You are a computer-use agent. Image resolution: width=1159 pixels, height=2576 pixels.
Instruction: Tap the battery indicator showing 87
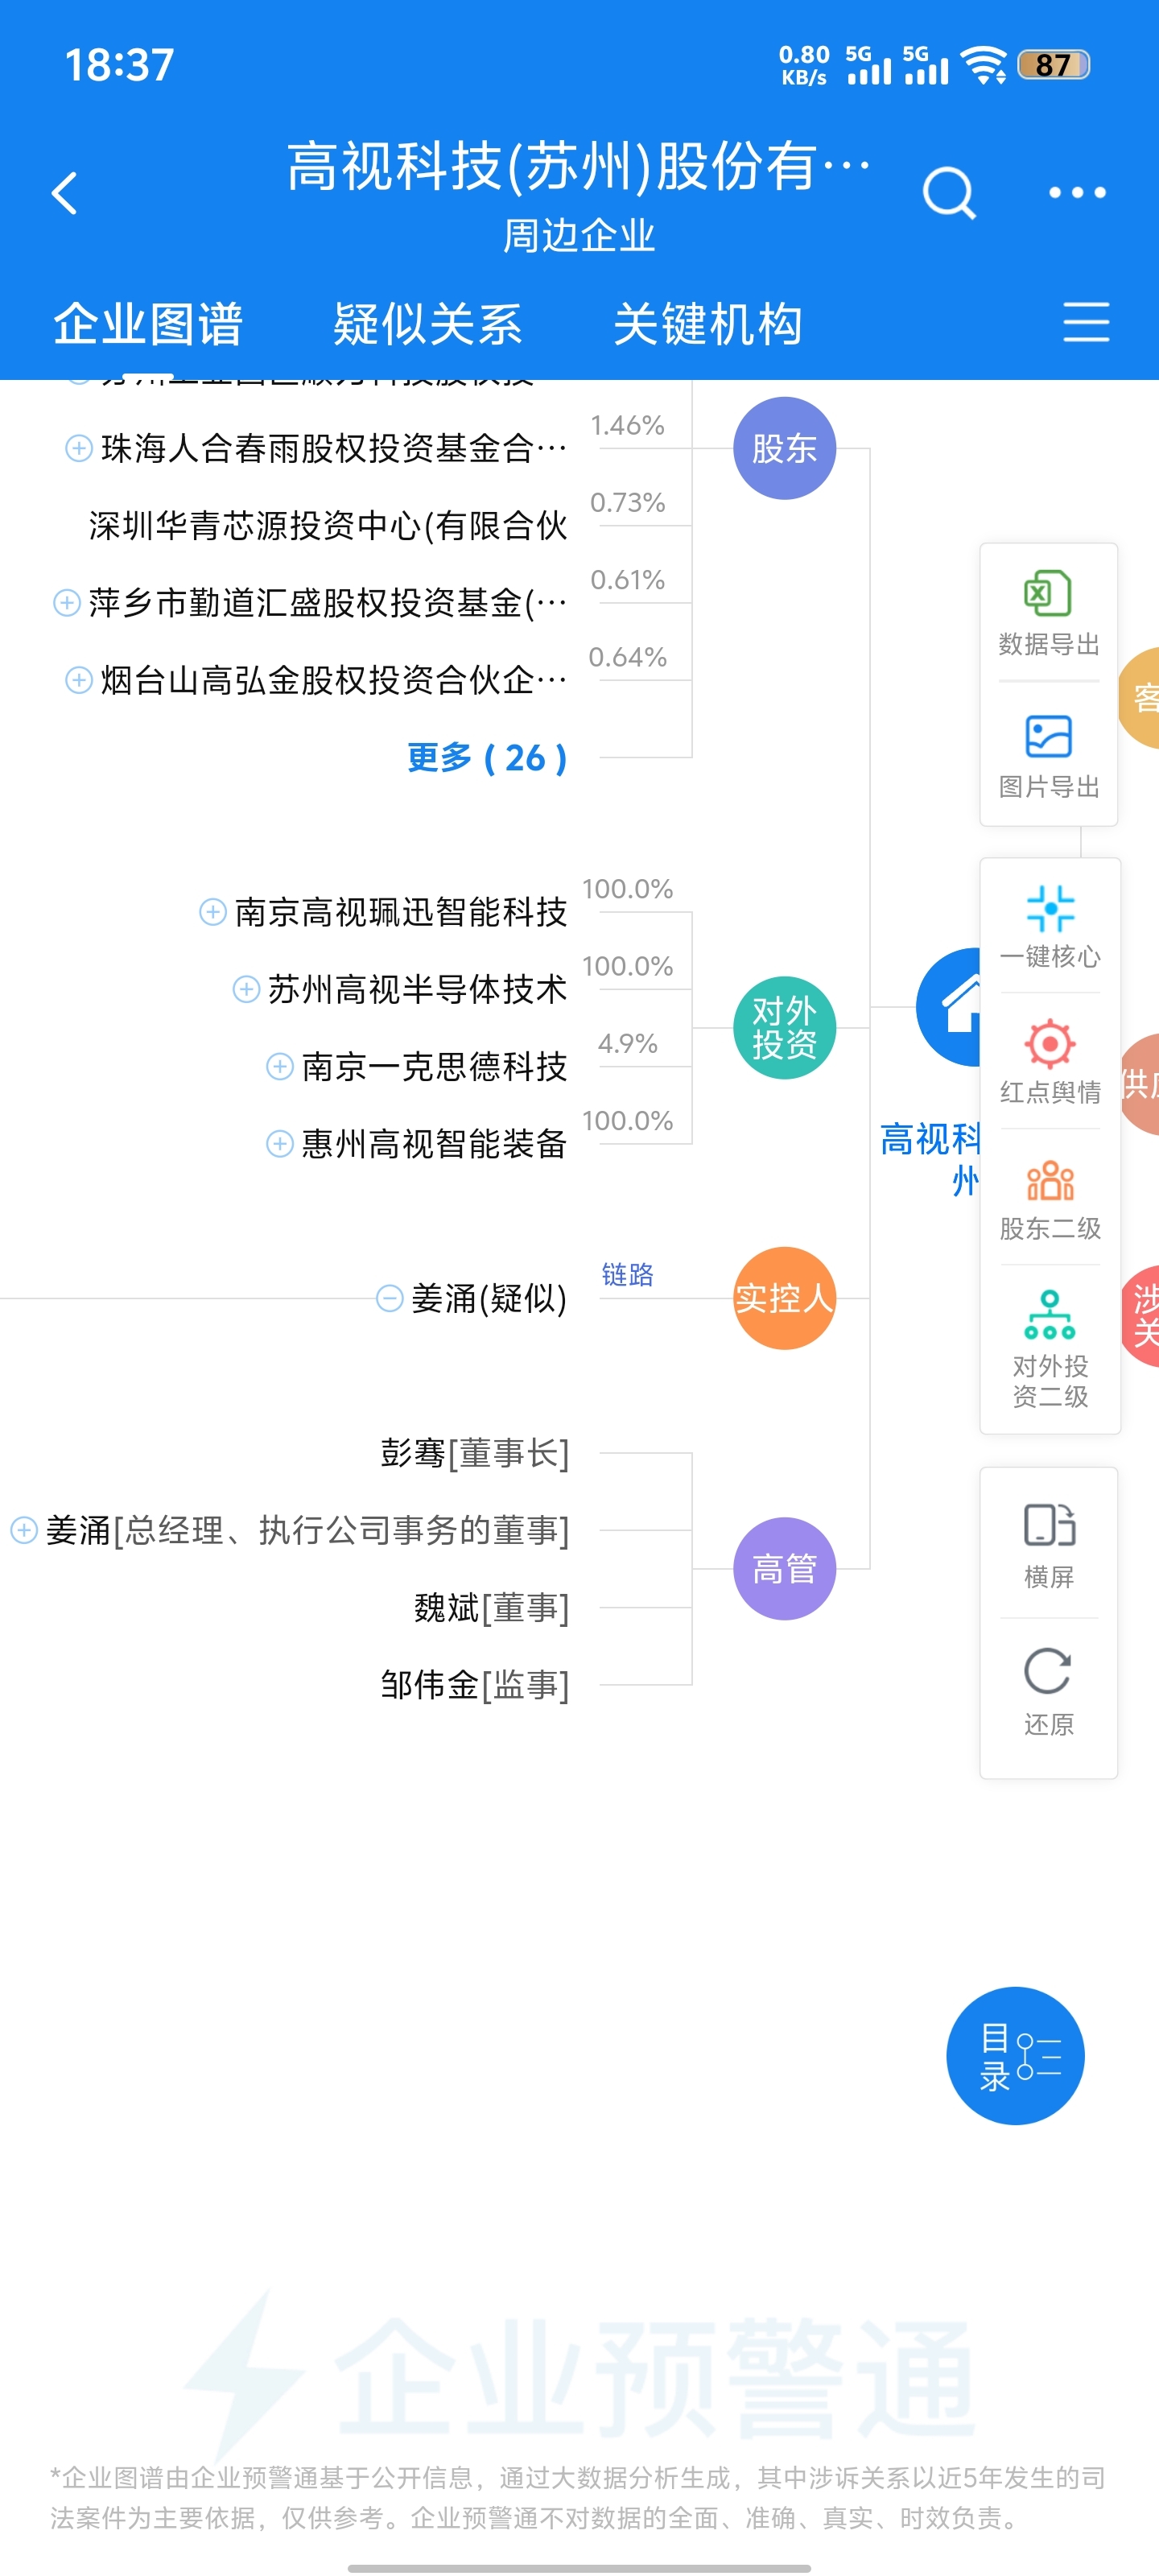[1053, 65]
